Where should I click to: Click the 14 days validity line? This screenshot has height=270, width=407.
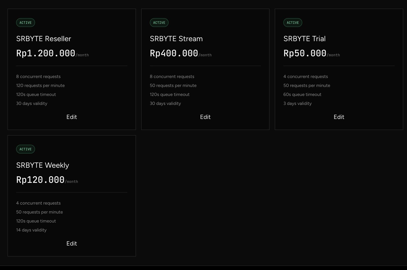(32, 230)
